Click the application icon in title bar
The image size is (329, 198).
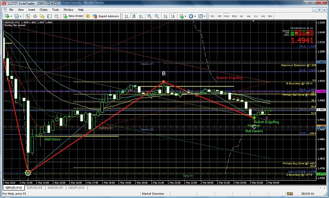pos(4,3)
